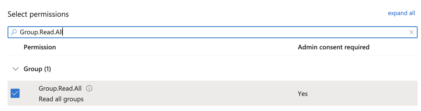Click the Permission column header
Viewport: 421px width, 111px height.
coord(40,47)
